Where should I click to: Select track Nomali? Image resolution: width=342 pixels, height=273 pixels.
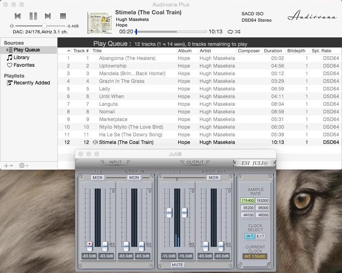coord(199,112)
